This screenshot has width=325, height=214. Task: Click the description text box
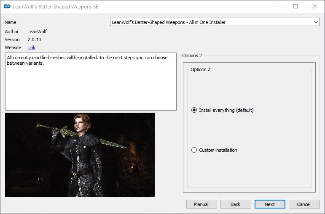91,82
